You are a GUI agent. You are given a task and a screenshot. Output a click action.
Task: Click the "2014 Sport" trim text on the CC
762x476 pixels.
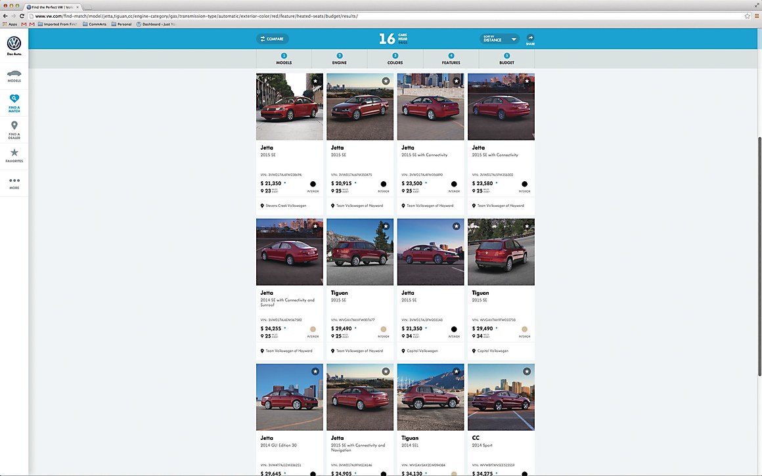coord(482,445)
